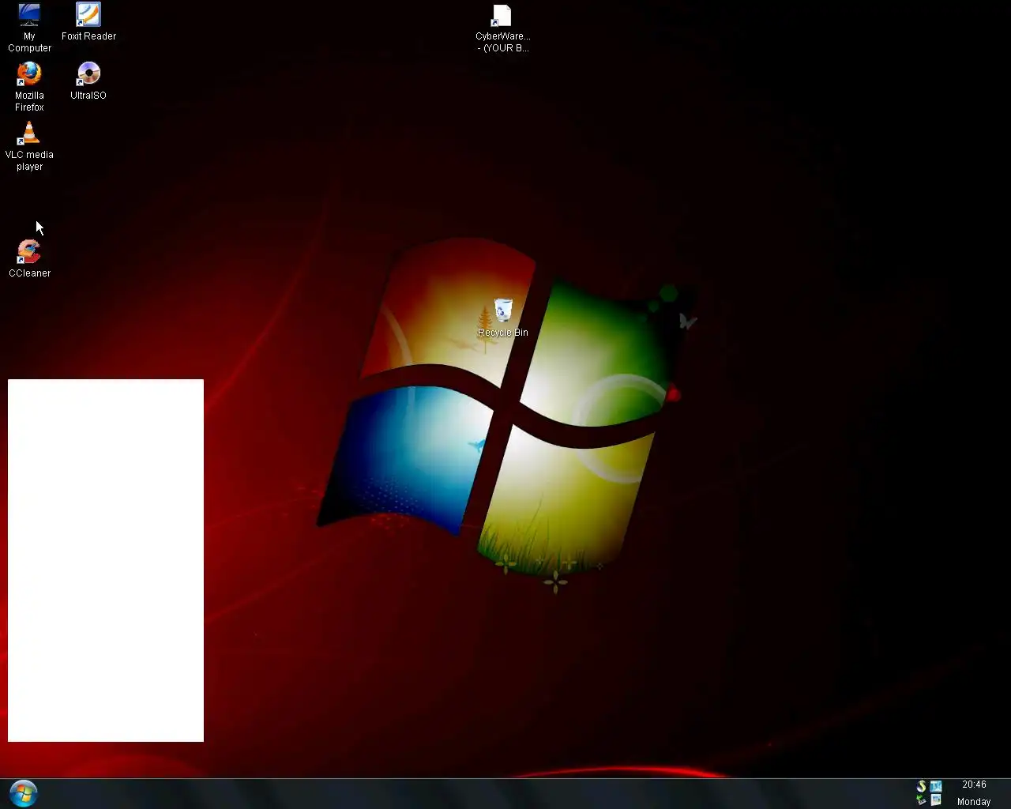Click the tray icon right of the S icon
1011x809 pixels.
pos(936,786)
